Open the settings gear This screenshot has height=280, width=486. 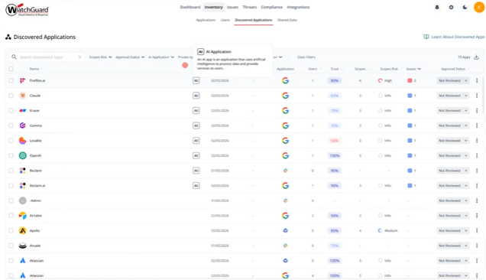[451, 7]
